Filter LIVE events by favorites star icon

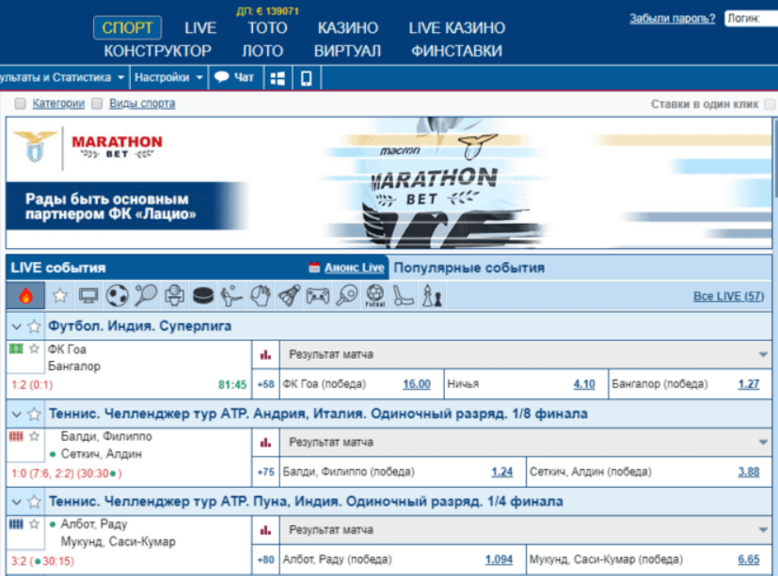pyautogui.click(x=59, y=296)
